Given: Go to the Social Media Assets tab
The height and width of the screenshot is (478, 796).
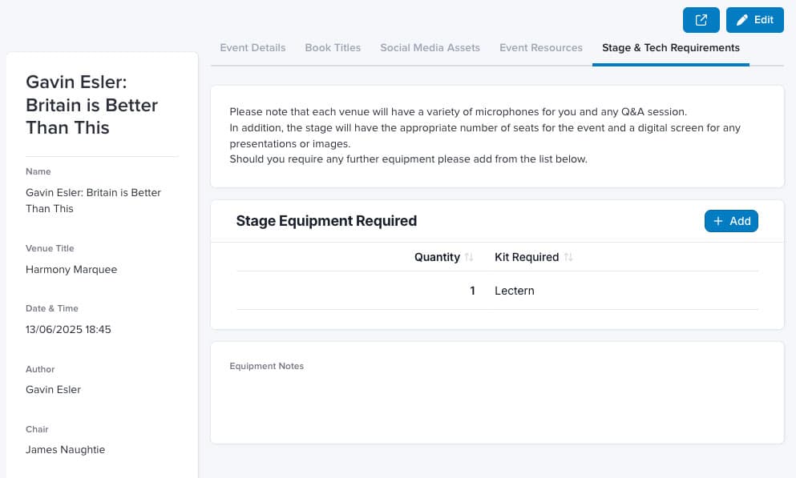Looking at the screenshot, I should click(430, 48).
